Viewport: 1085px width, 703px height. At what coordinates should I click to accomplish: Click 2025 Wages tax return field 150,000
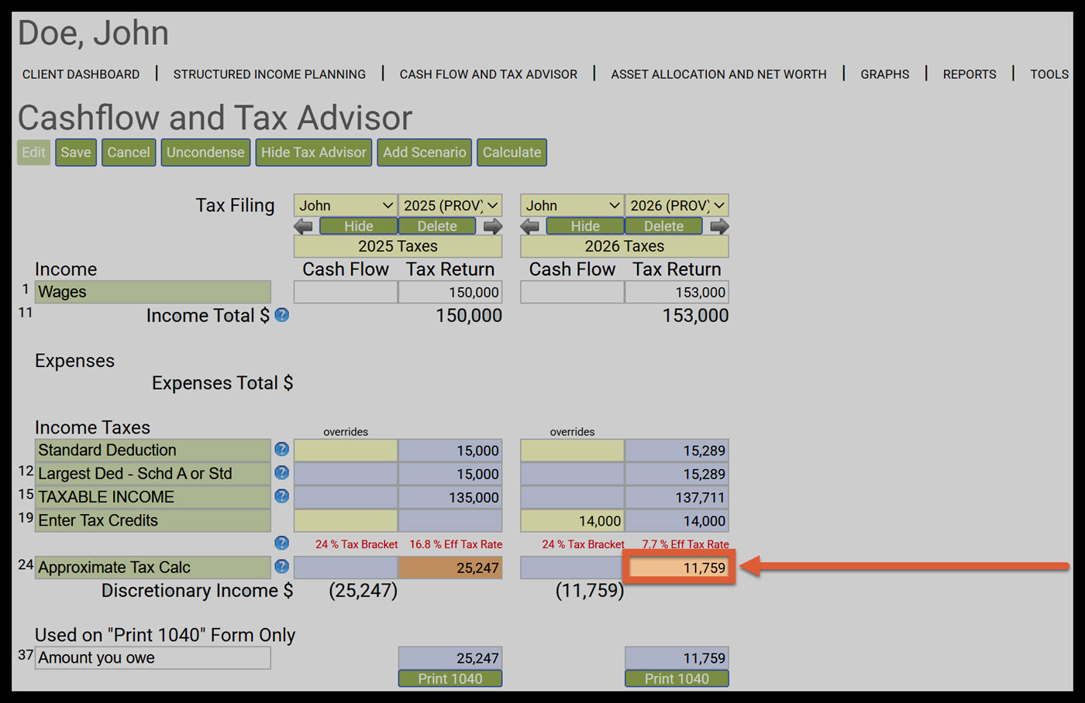(450, 292)
